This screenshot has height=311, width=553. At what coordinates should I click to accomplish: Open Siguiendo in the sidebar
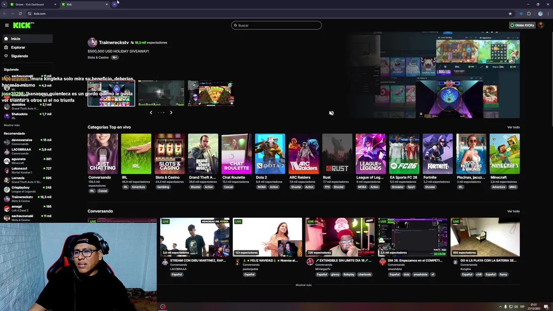(27, 56)
